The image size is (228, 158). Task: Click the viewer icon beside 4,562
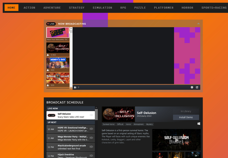click(48, 55)
